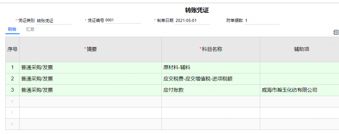339x134 pixels.
Task: Open the 制单日期 2021-05-01 date field
Action: [x=192, y=21]
